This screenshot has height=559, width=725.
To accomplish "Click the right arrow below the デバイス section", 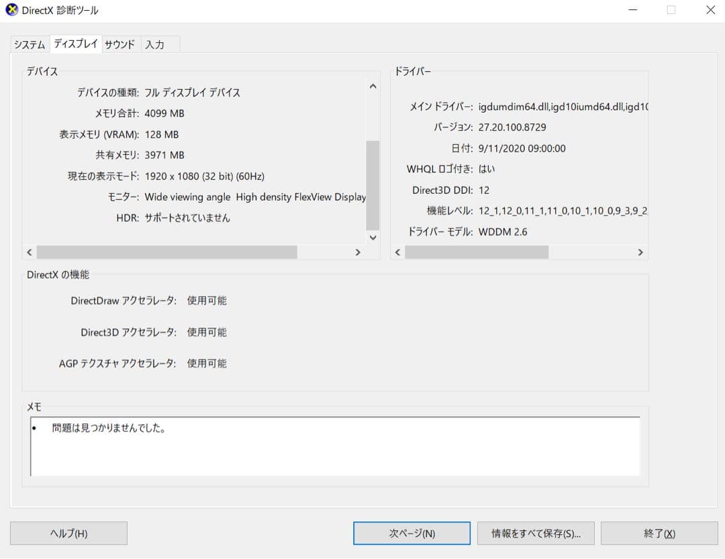I will coord(358,252).
